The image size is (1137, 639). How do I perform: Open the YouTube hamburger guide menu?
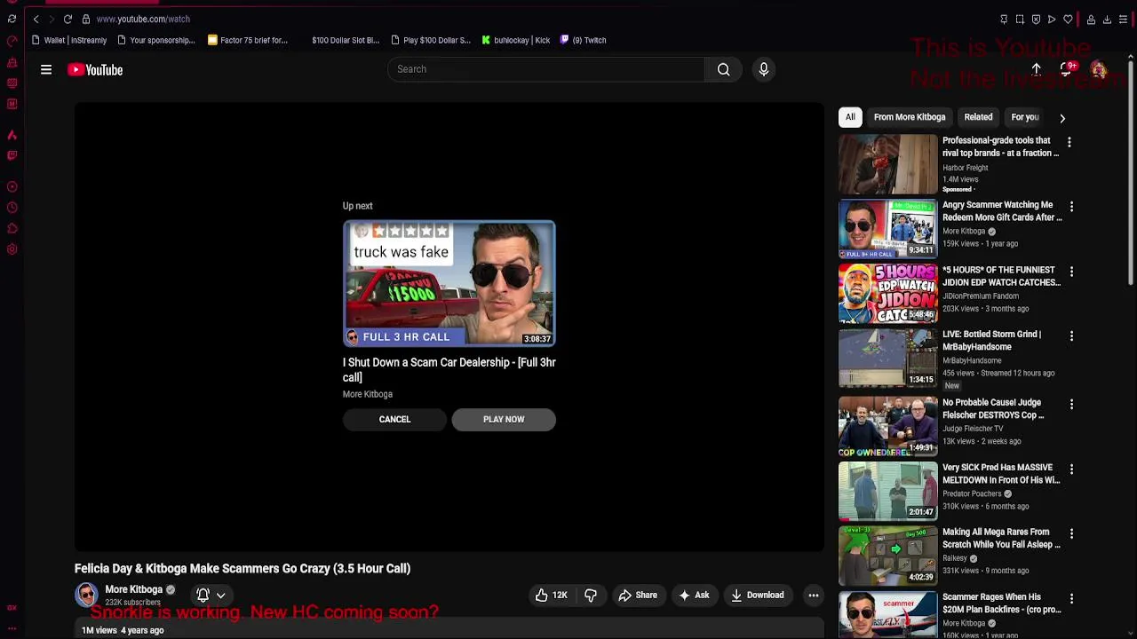coord(46,69)
